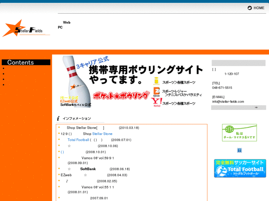Screen dimensions: 269x201
Task: Open the Stellar Stone link
Action: pyautogui.click(x=102, y=134)
